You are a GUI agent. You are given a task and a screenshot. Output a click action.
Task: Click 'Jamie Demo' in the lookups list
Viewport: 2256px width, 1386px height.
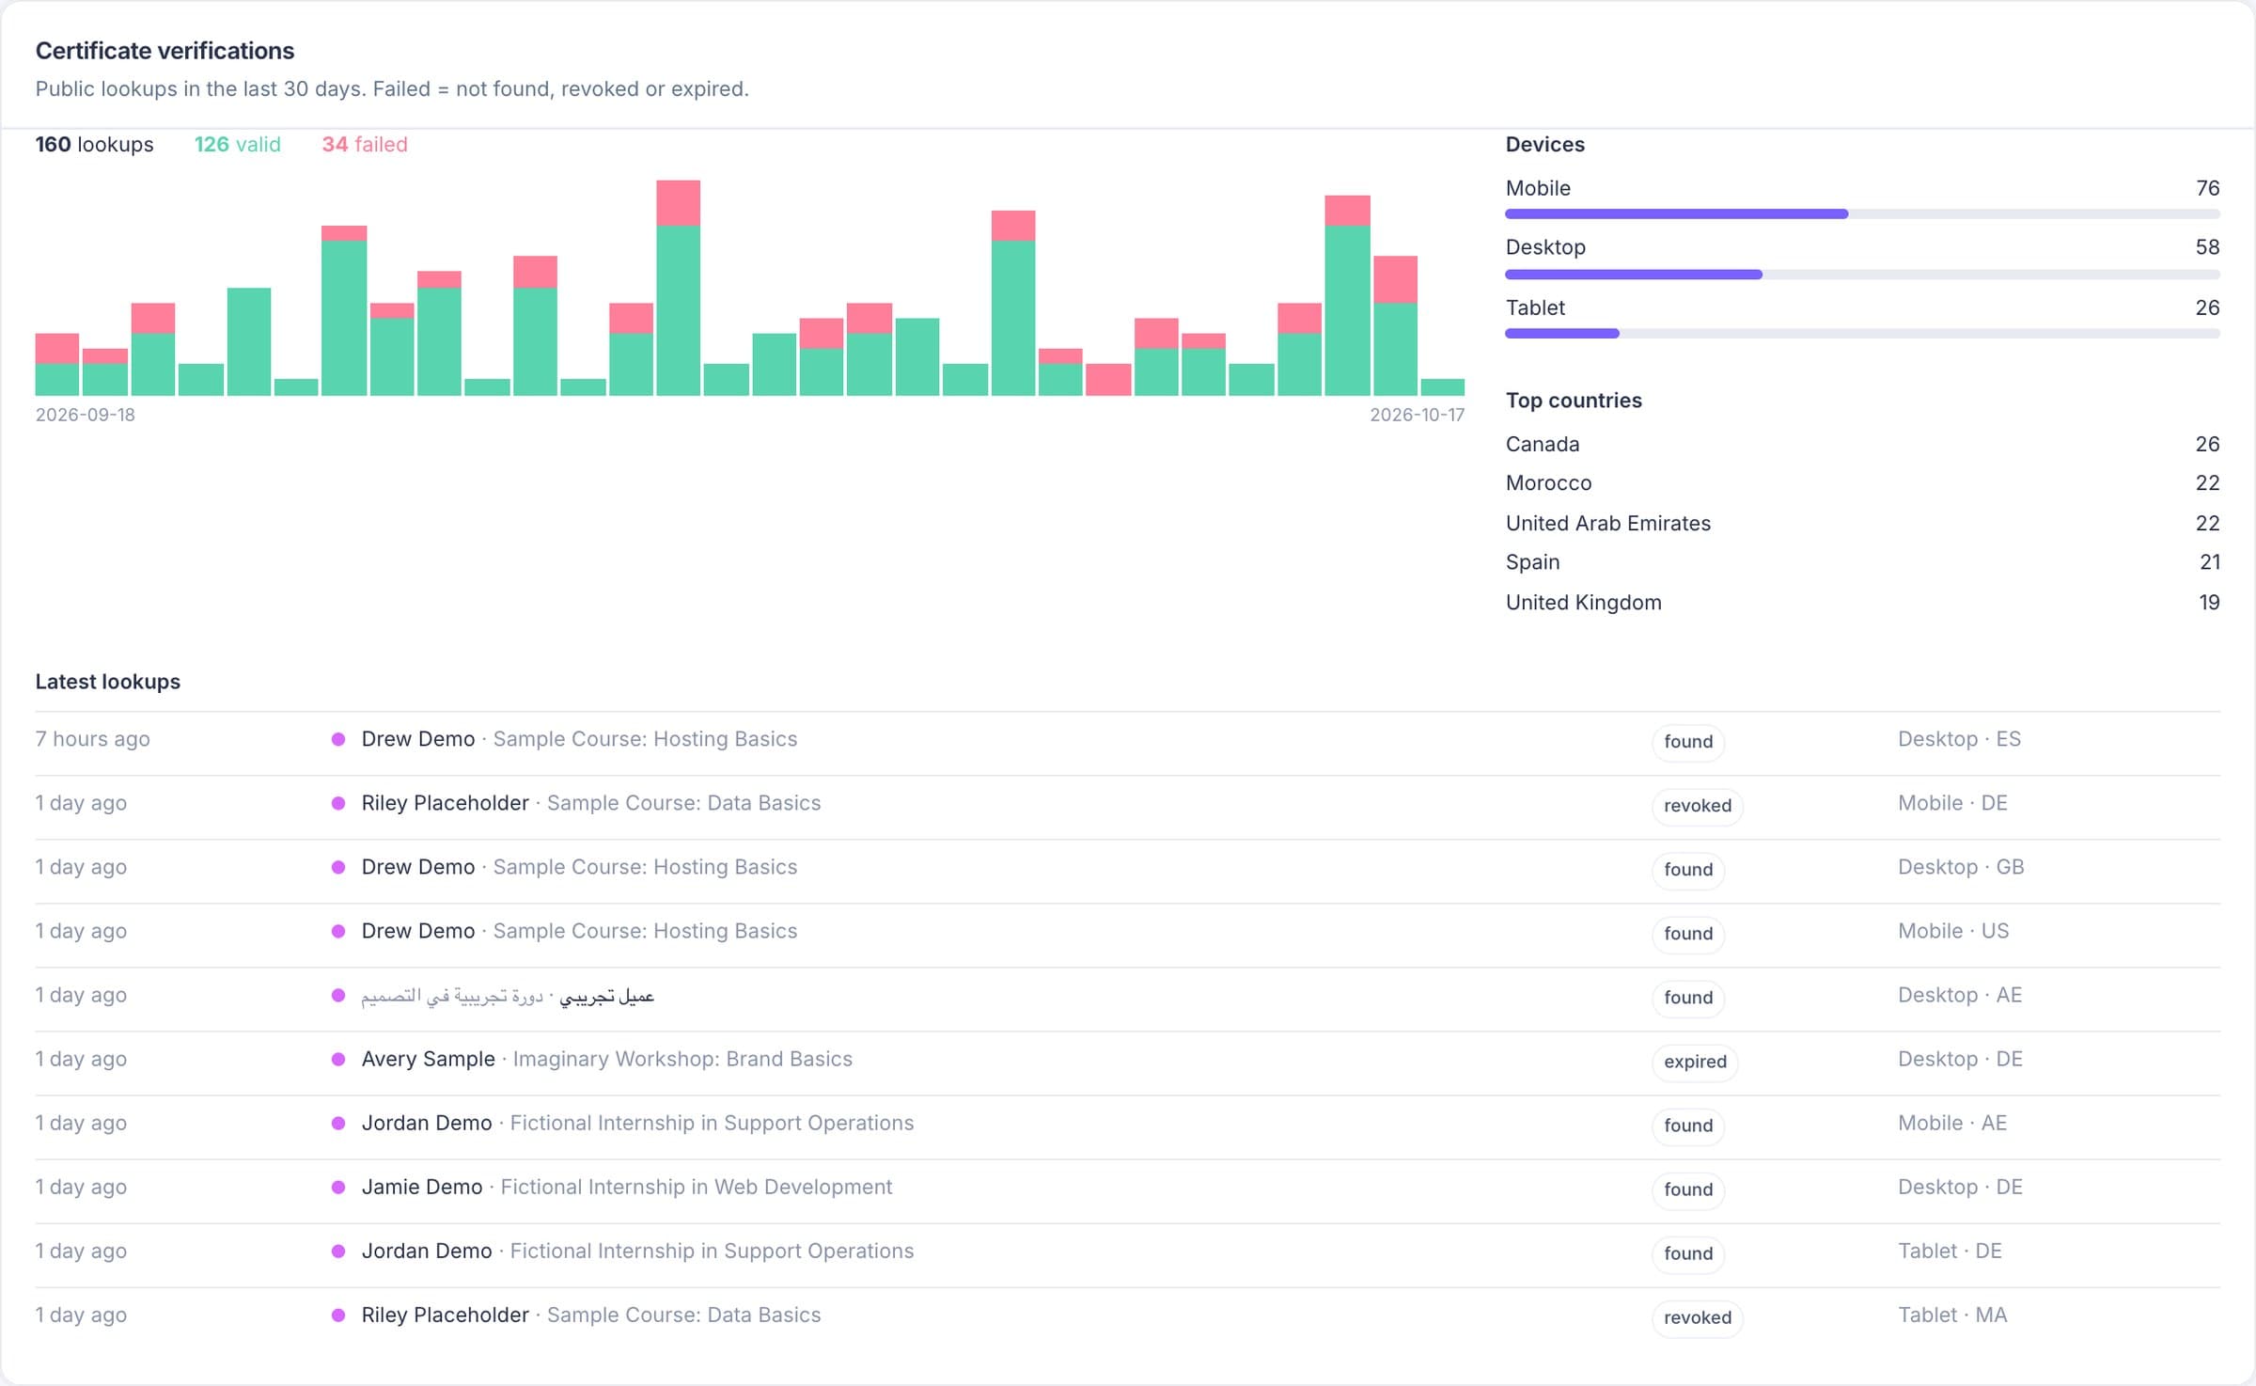pos(421,1187)
